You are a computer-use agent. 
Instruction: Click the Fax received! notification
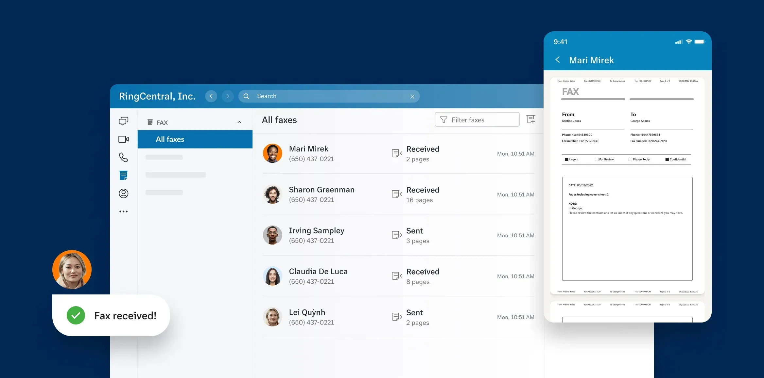[111, 315]
